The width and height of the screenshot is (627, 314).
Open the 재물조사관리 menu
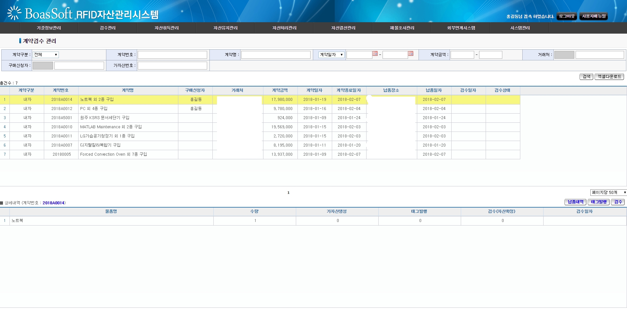[x=402, y=28]
